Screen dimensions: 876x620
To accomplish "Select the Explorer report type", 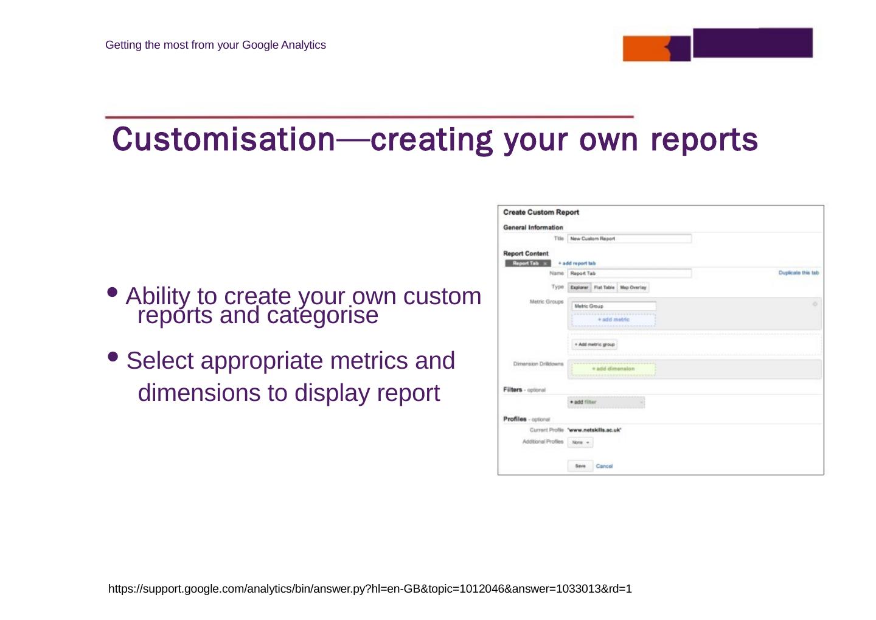I will 579,288.
